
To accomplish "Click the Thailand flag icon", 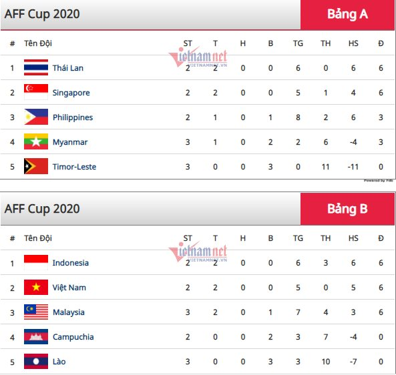I will [x=36, y=67].
